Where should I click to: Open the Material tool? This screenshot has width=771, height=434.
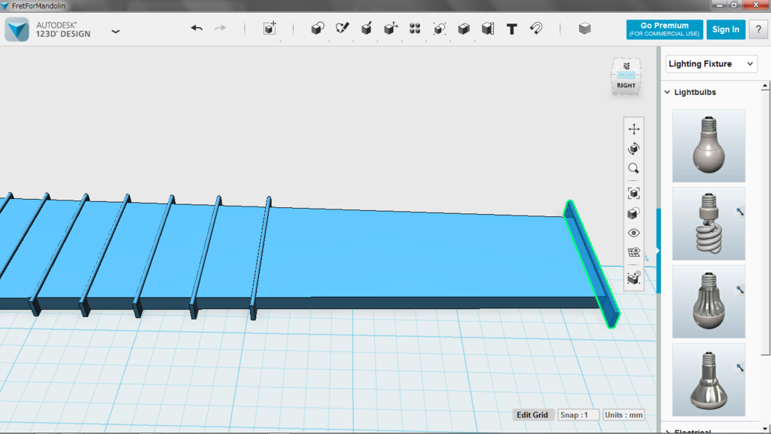tap(584, 29)
